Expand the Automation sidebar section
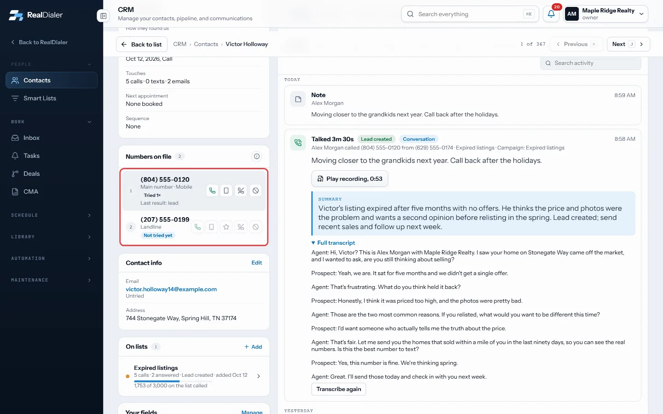Image resolution: width=663 pixels, height=414 pixels. 52,259
